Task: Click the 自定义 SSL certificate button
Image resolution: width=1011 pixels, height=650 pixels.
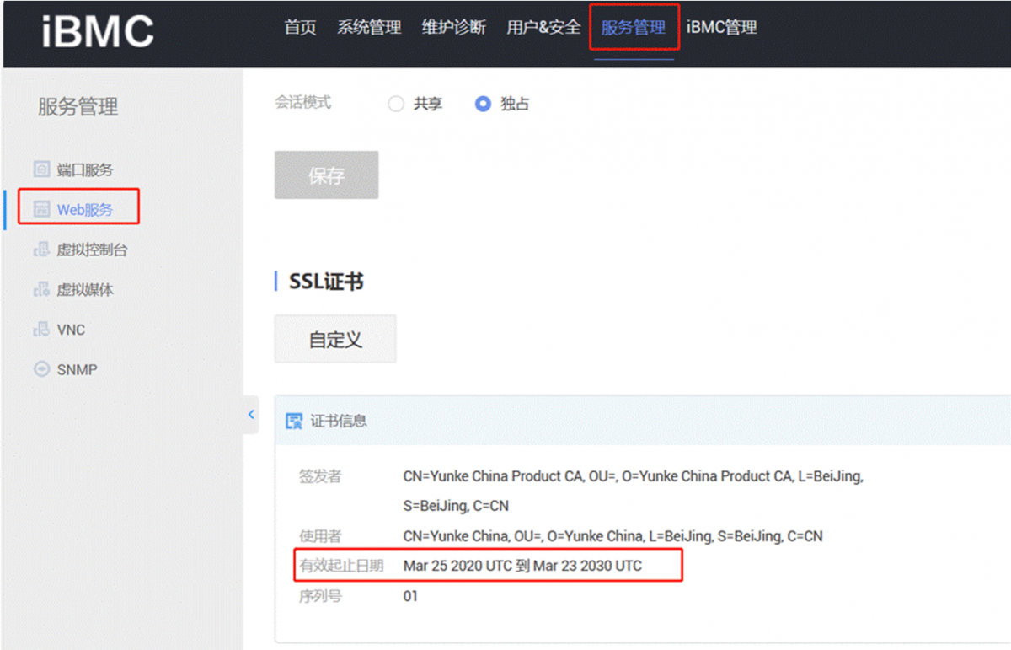Action: (x=335, y=339)
